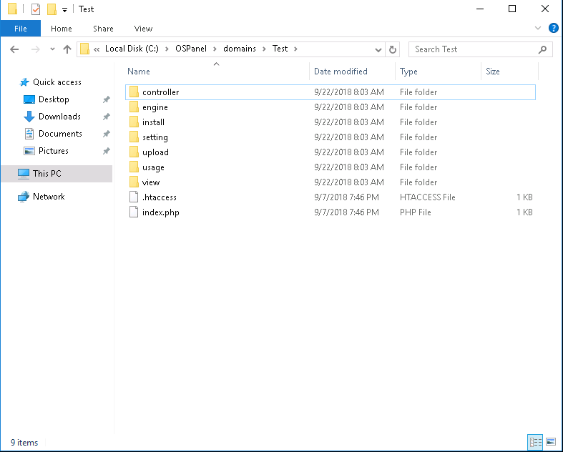Select the index.php file icon
This screenshot has width=563, height=452.
(x=134, y=212)
